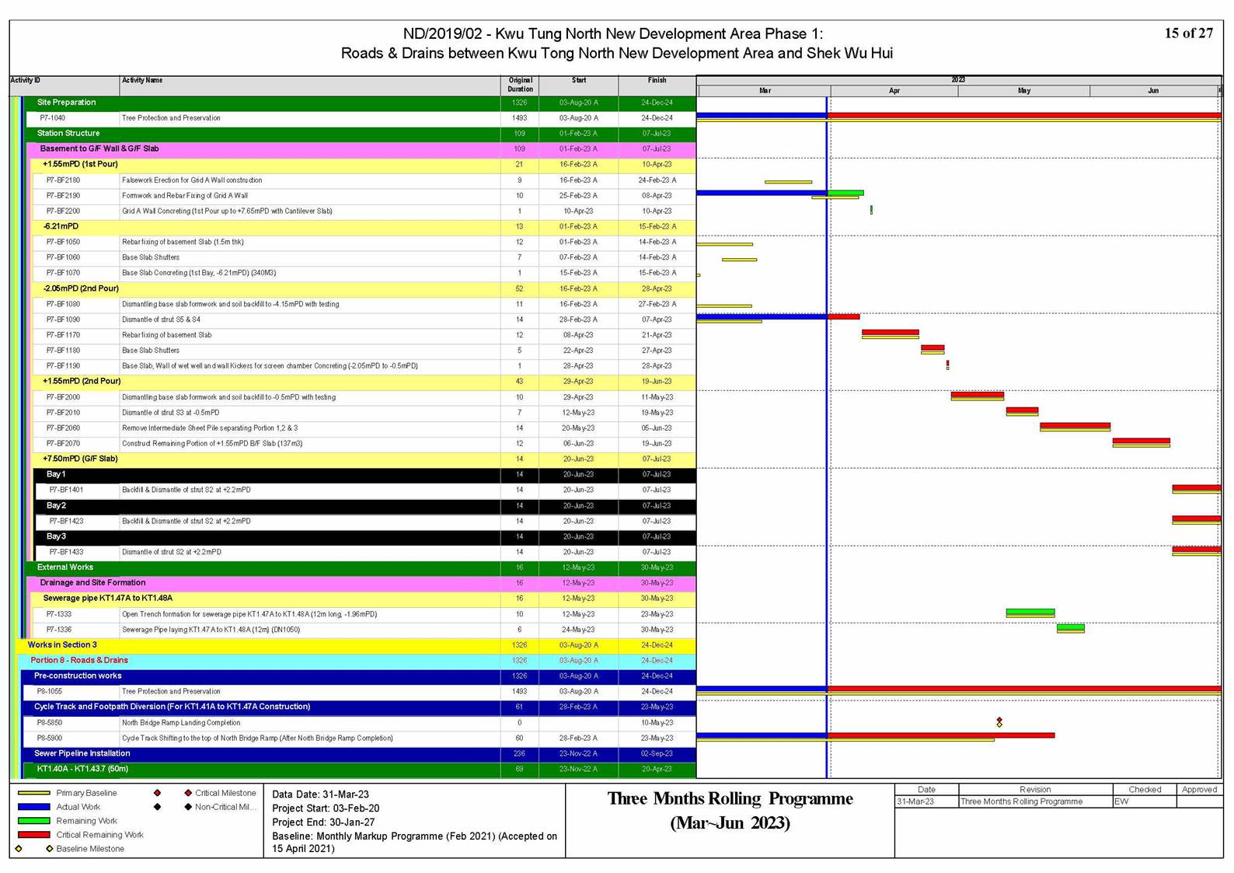
Task: Select the Bay 2 group row
Action: [56, 505]
